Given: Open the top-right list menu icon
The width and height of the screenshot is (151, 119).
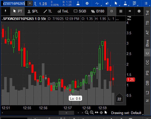Looking at the screenshot, I should [x=146, y=3].
